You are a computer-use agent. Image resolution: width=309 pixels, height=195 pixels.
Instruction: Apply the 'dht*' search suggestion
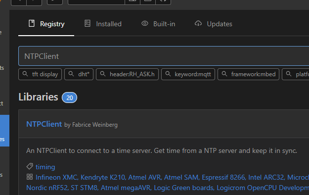pyautogui.click(x=79, y=74)
